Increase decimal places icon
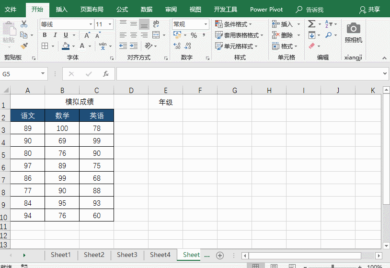Image resolution: width=390 pixels, height=268 pixels. [177, 46]
